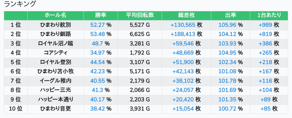The height and width of the screenshot is (118, 292).
Task: Sort by the 勝率 column header
Action: (101, 15)
